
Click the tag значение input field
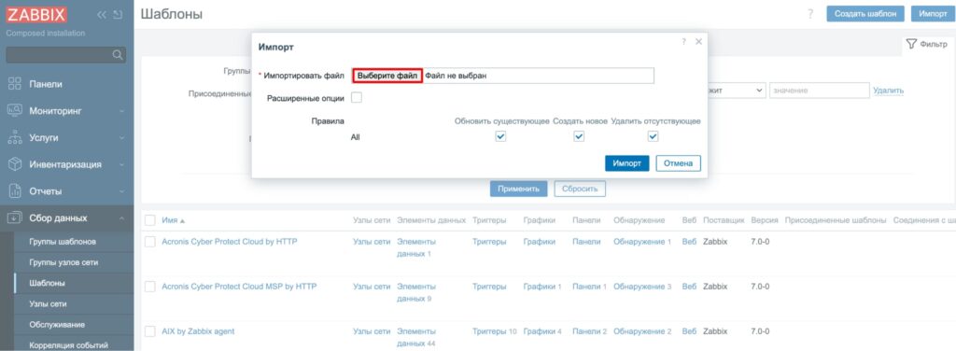click(x=820, y=91)
